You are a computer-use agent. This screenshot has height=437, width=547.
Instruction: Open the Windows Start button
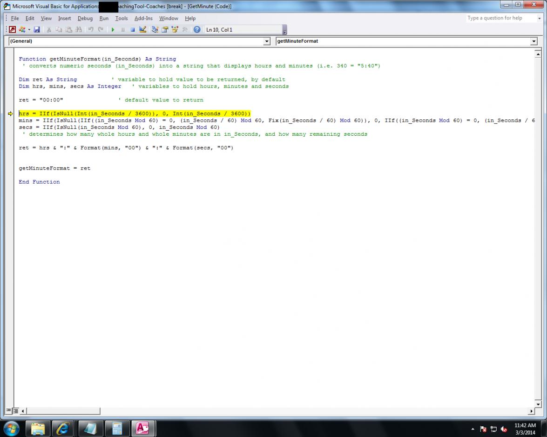point(12,428)
